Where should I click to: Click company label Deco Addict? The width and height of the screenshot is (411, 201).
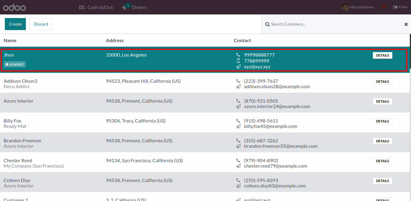point(17,86)
